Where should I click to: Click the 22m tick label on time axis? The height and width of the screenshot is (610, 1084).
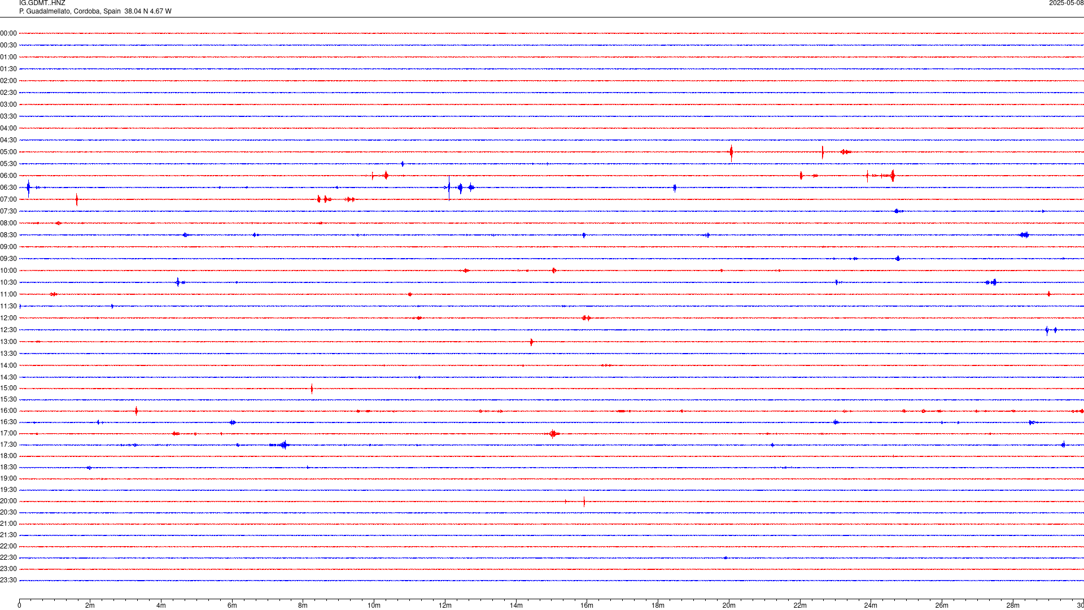800,605
